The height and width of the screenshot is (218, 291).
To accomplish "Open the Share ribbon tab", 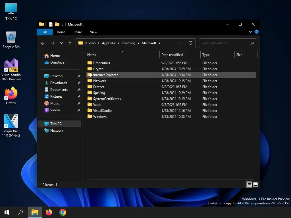I will pyautogui.click(x=78, y=32).
